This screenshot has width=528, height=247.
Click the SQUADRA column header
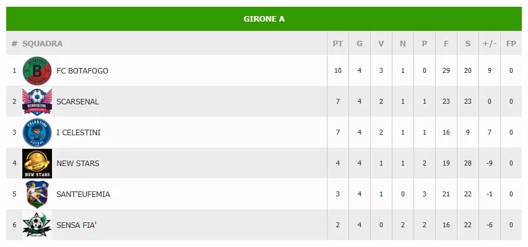coord(43,44)
